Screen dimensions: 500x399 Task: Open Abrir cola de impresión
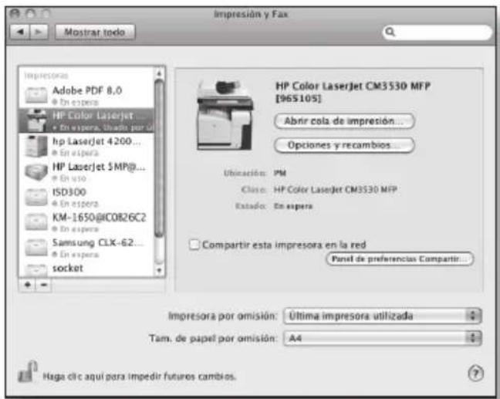[x=344, y=121]
